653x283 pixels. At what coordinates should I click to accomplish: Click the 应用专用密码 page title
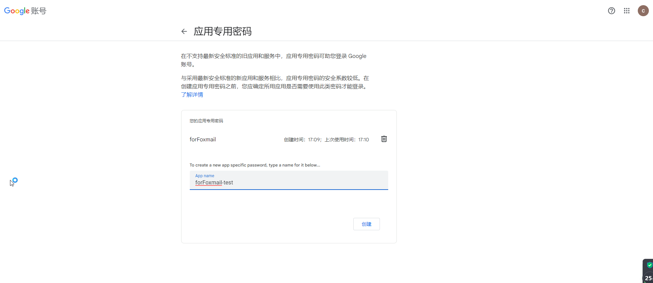point(222,31)
